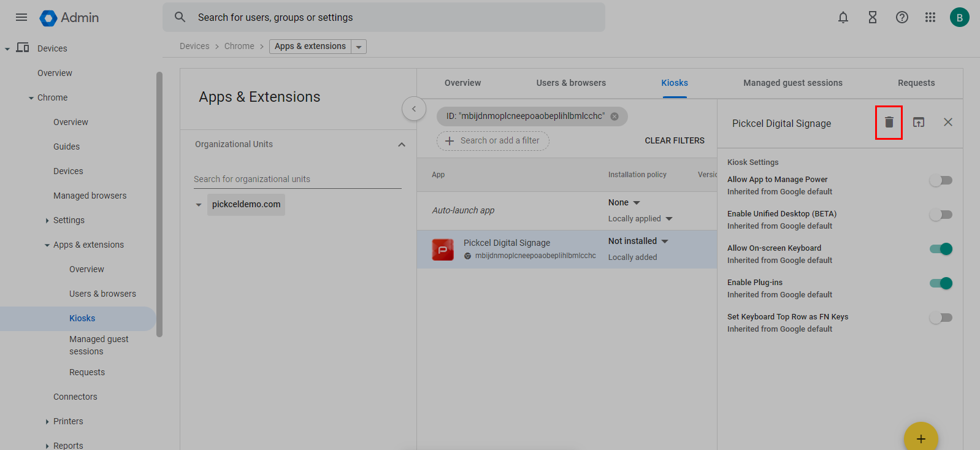This screenshot has height=450, width=980.
Task: Click the Pickcel app red icon
Action: pos(443,250)
